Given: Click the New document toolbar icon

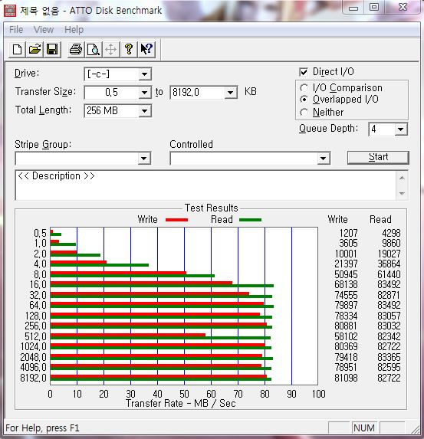Looking at the screenshot, I should click(x=18, y=50).
